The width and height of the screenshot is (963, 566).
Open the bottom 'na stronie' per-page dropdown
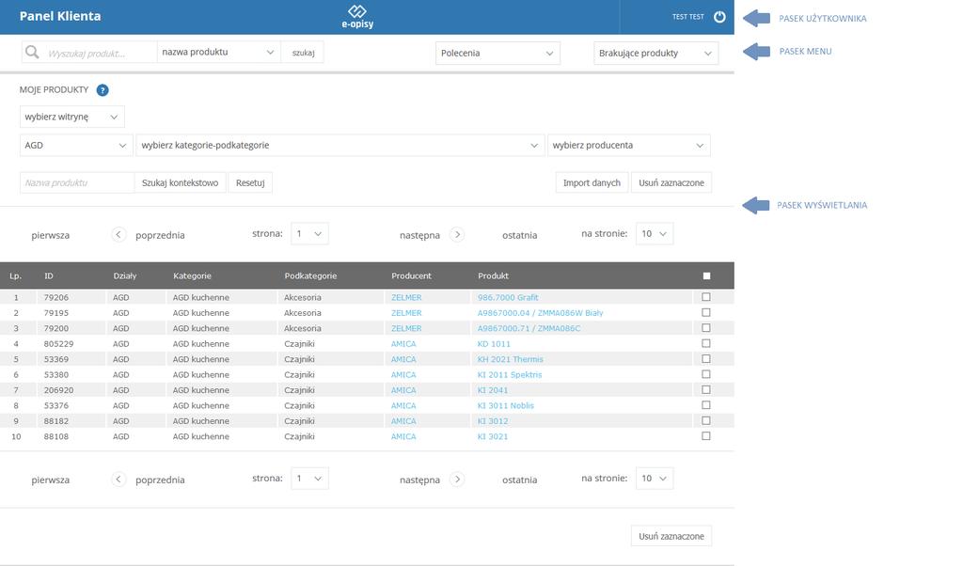[655, 479]
